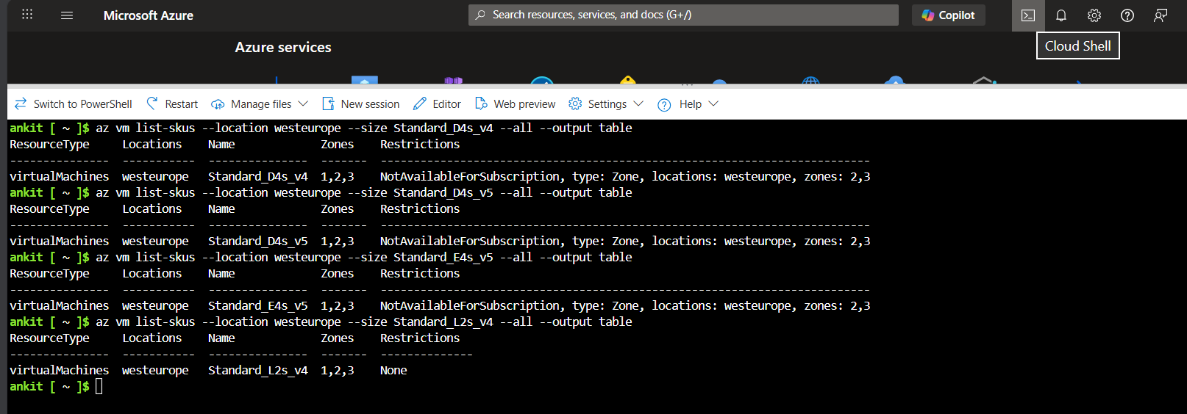Click the Standard_L2s_v4 result name
The image size is (1187, 414).
coord(258,371)
